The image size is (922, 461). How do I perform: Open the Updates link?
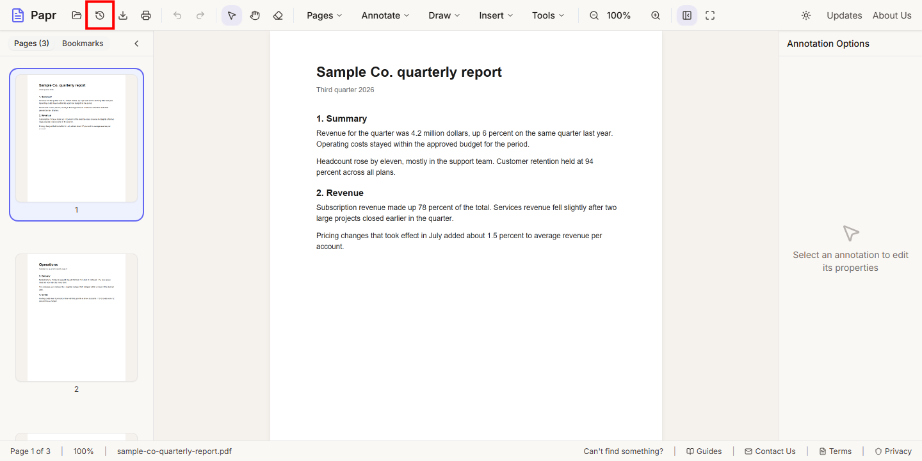click(844, 15)
